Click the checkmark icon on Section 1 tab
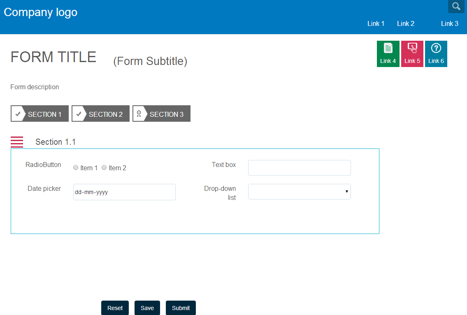The height and width of the screenshot is (315, 467). click(18, 114)
